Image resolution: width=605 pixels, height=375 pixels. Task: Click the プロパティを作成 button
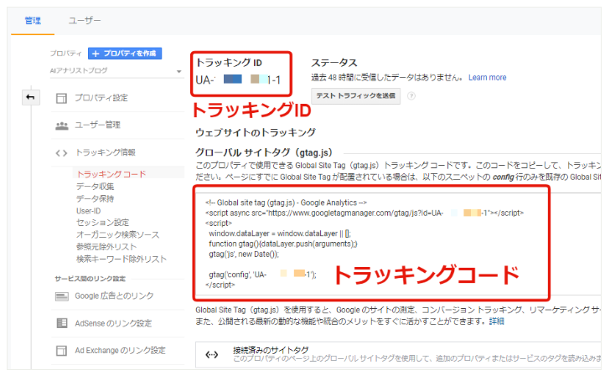click(125, 54)
